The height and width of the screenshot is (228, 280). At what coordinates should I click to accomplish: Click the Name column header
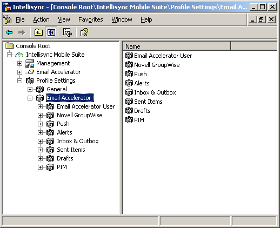[176, 46]
